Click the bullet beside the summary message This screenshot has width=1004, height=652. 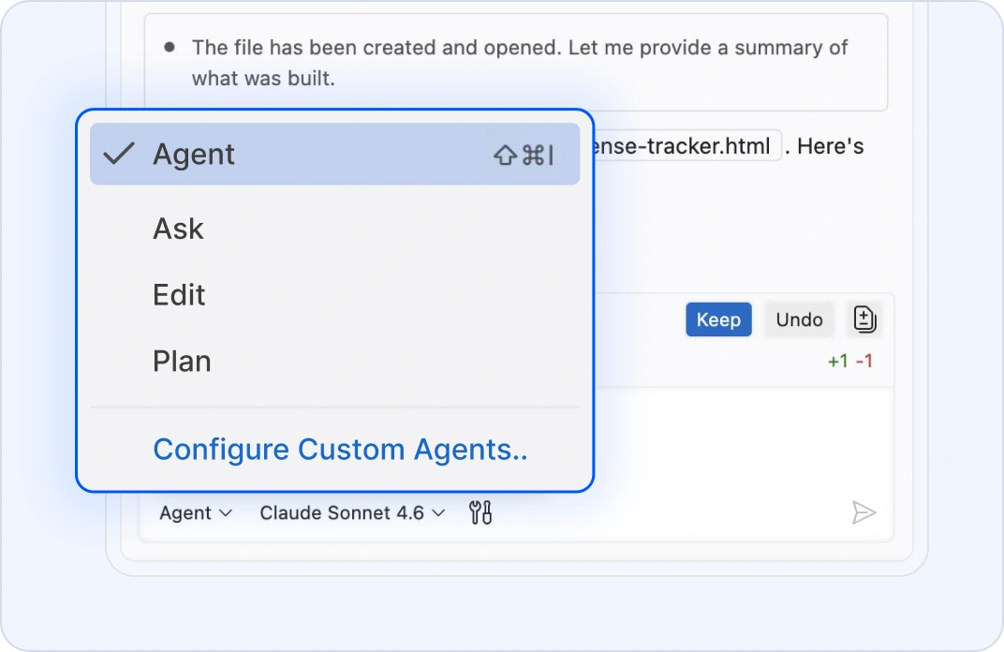pos(169,46)
